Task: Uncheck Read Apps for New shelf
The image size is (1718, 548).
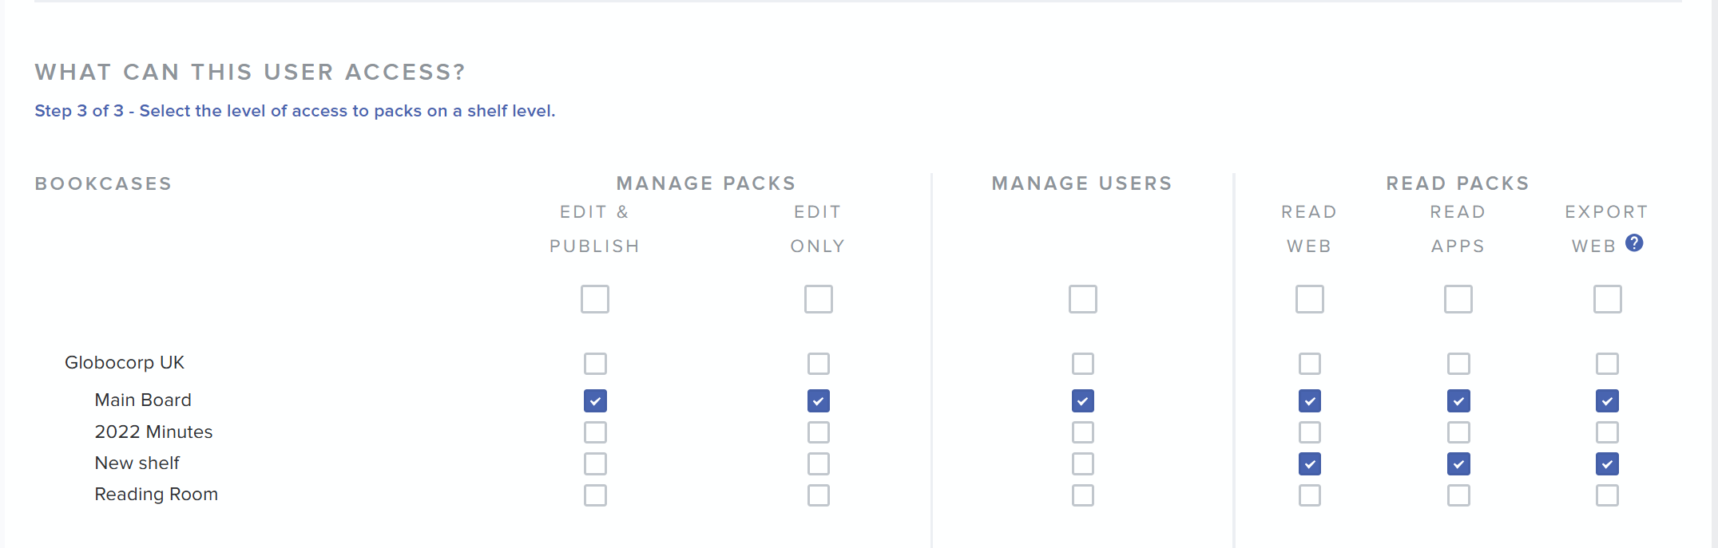Action: (x=1458, y=463)
